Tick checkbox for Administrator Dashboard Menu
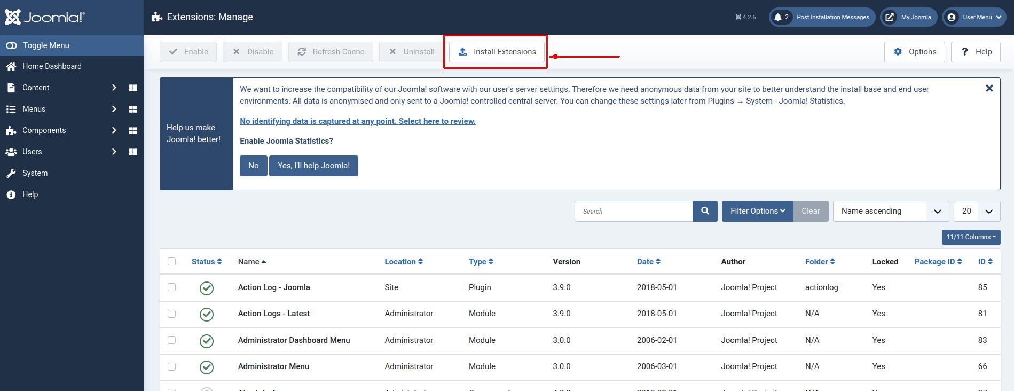Screen dimensions: 1014x391 pos(171,340)
